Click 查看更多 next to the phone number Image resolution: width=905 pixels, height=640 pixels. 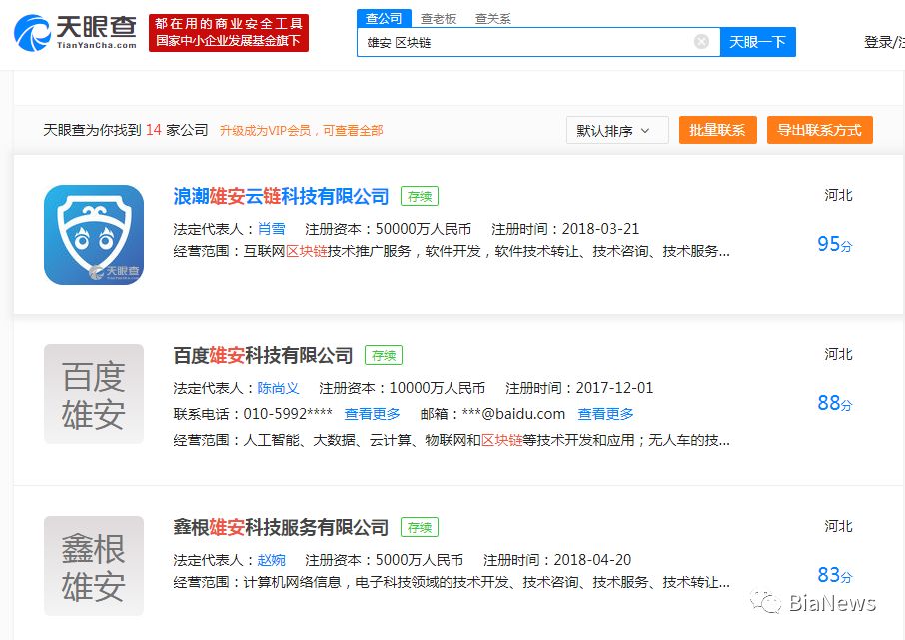click(372, 414)
